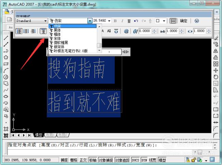Choose 楷体 from the font list

coord(73,34)
